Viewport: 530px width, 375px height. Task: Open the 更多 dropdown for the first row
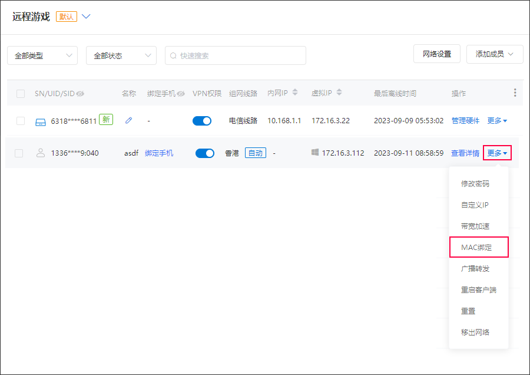pos(496,120)
